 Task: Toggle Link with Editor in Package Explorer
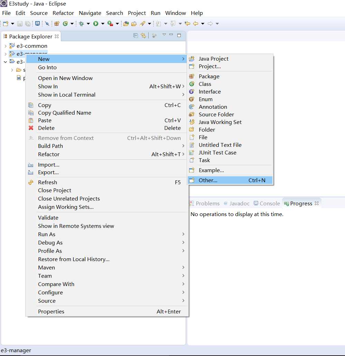pos(143,35)
